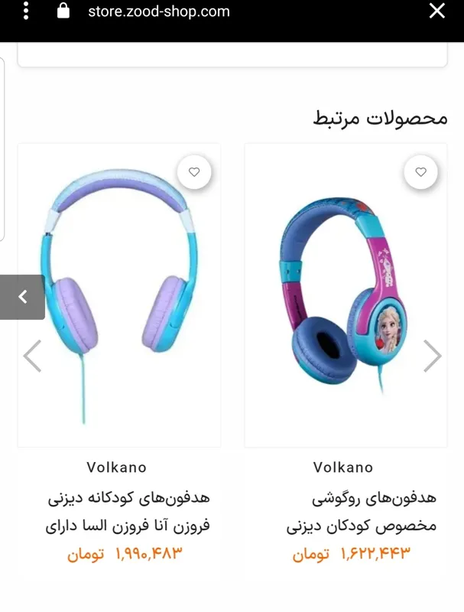Click the price ۱,۹۹۰,۴۸۳ تومان

coord(125,553)
